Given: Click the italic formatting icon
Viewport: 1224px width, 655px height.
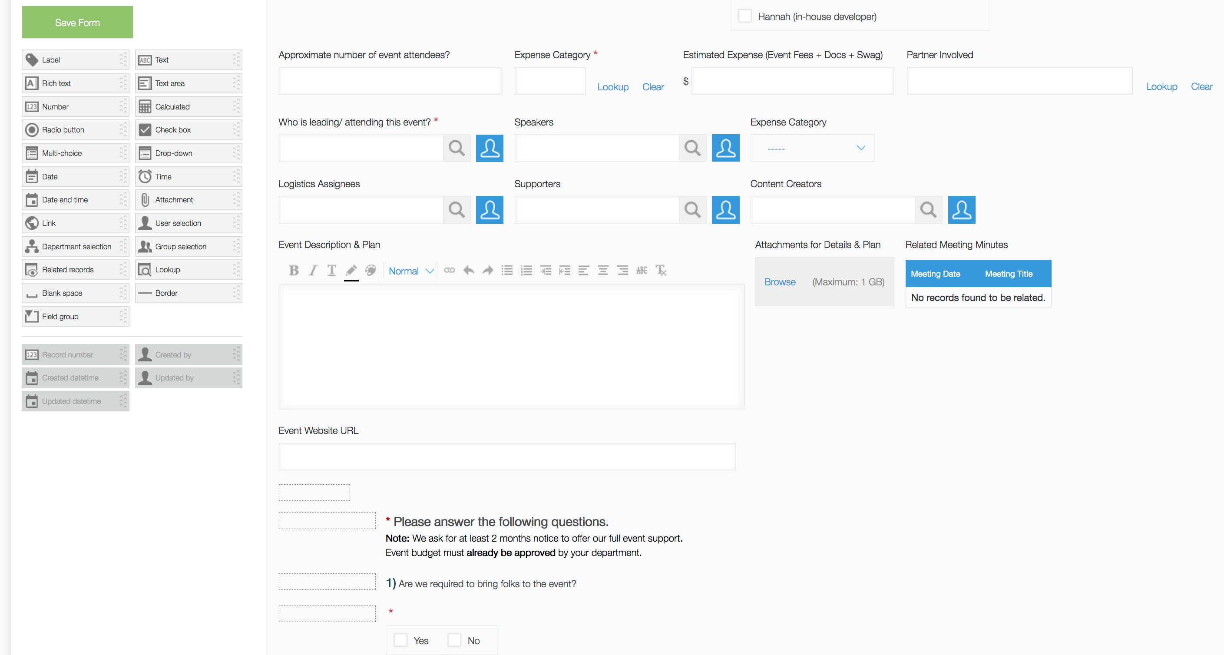Looking at the screenshot, I should [313, 271].
